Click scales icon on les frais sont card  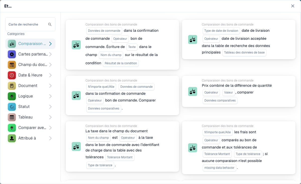pyautogui.click(x=193, y=148)
